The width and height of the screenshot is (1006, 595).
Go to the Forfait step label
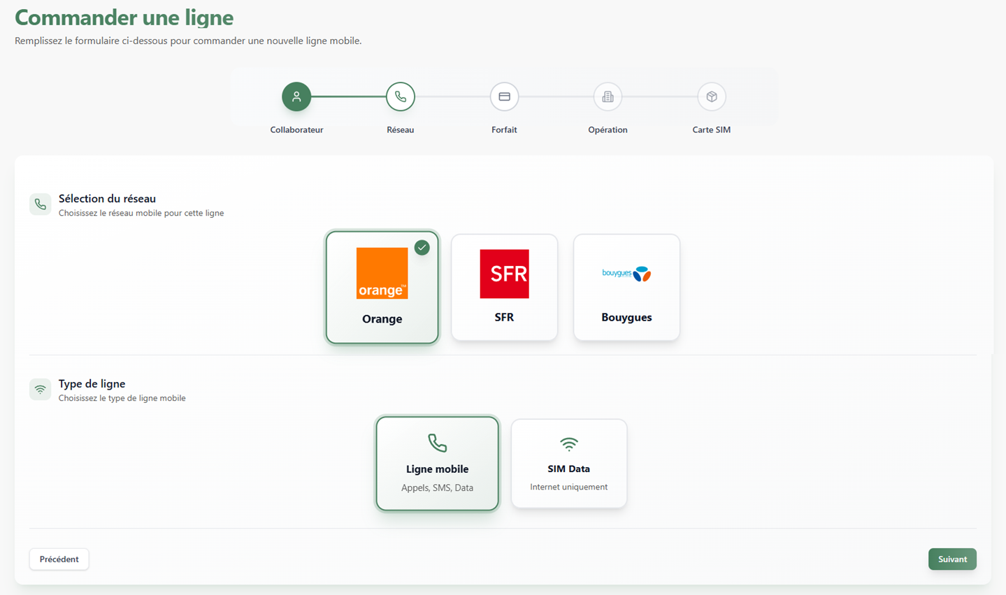point(504,130)
